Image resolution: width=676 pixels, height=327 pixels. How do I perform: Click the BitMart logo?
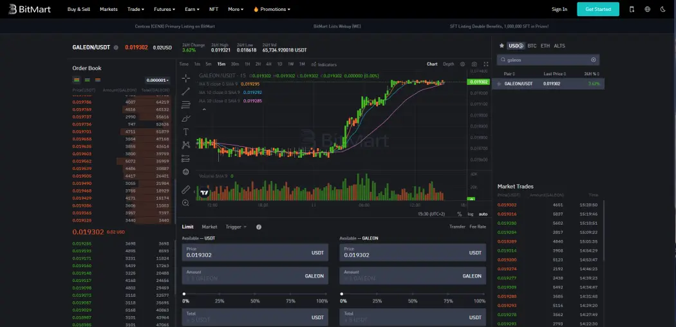(x=30, y=9)
